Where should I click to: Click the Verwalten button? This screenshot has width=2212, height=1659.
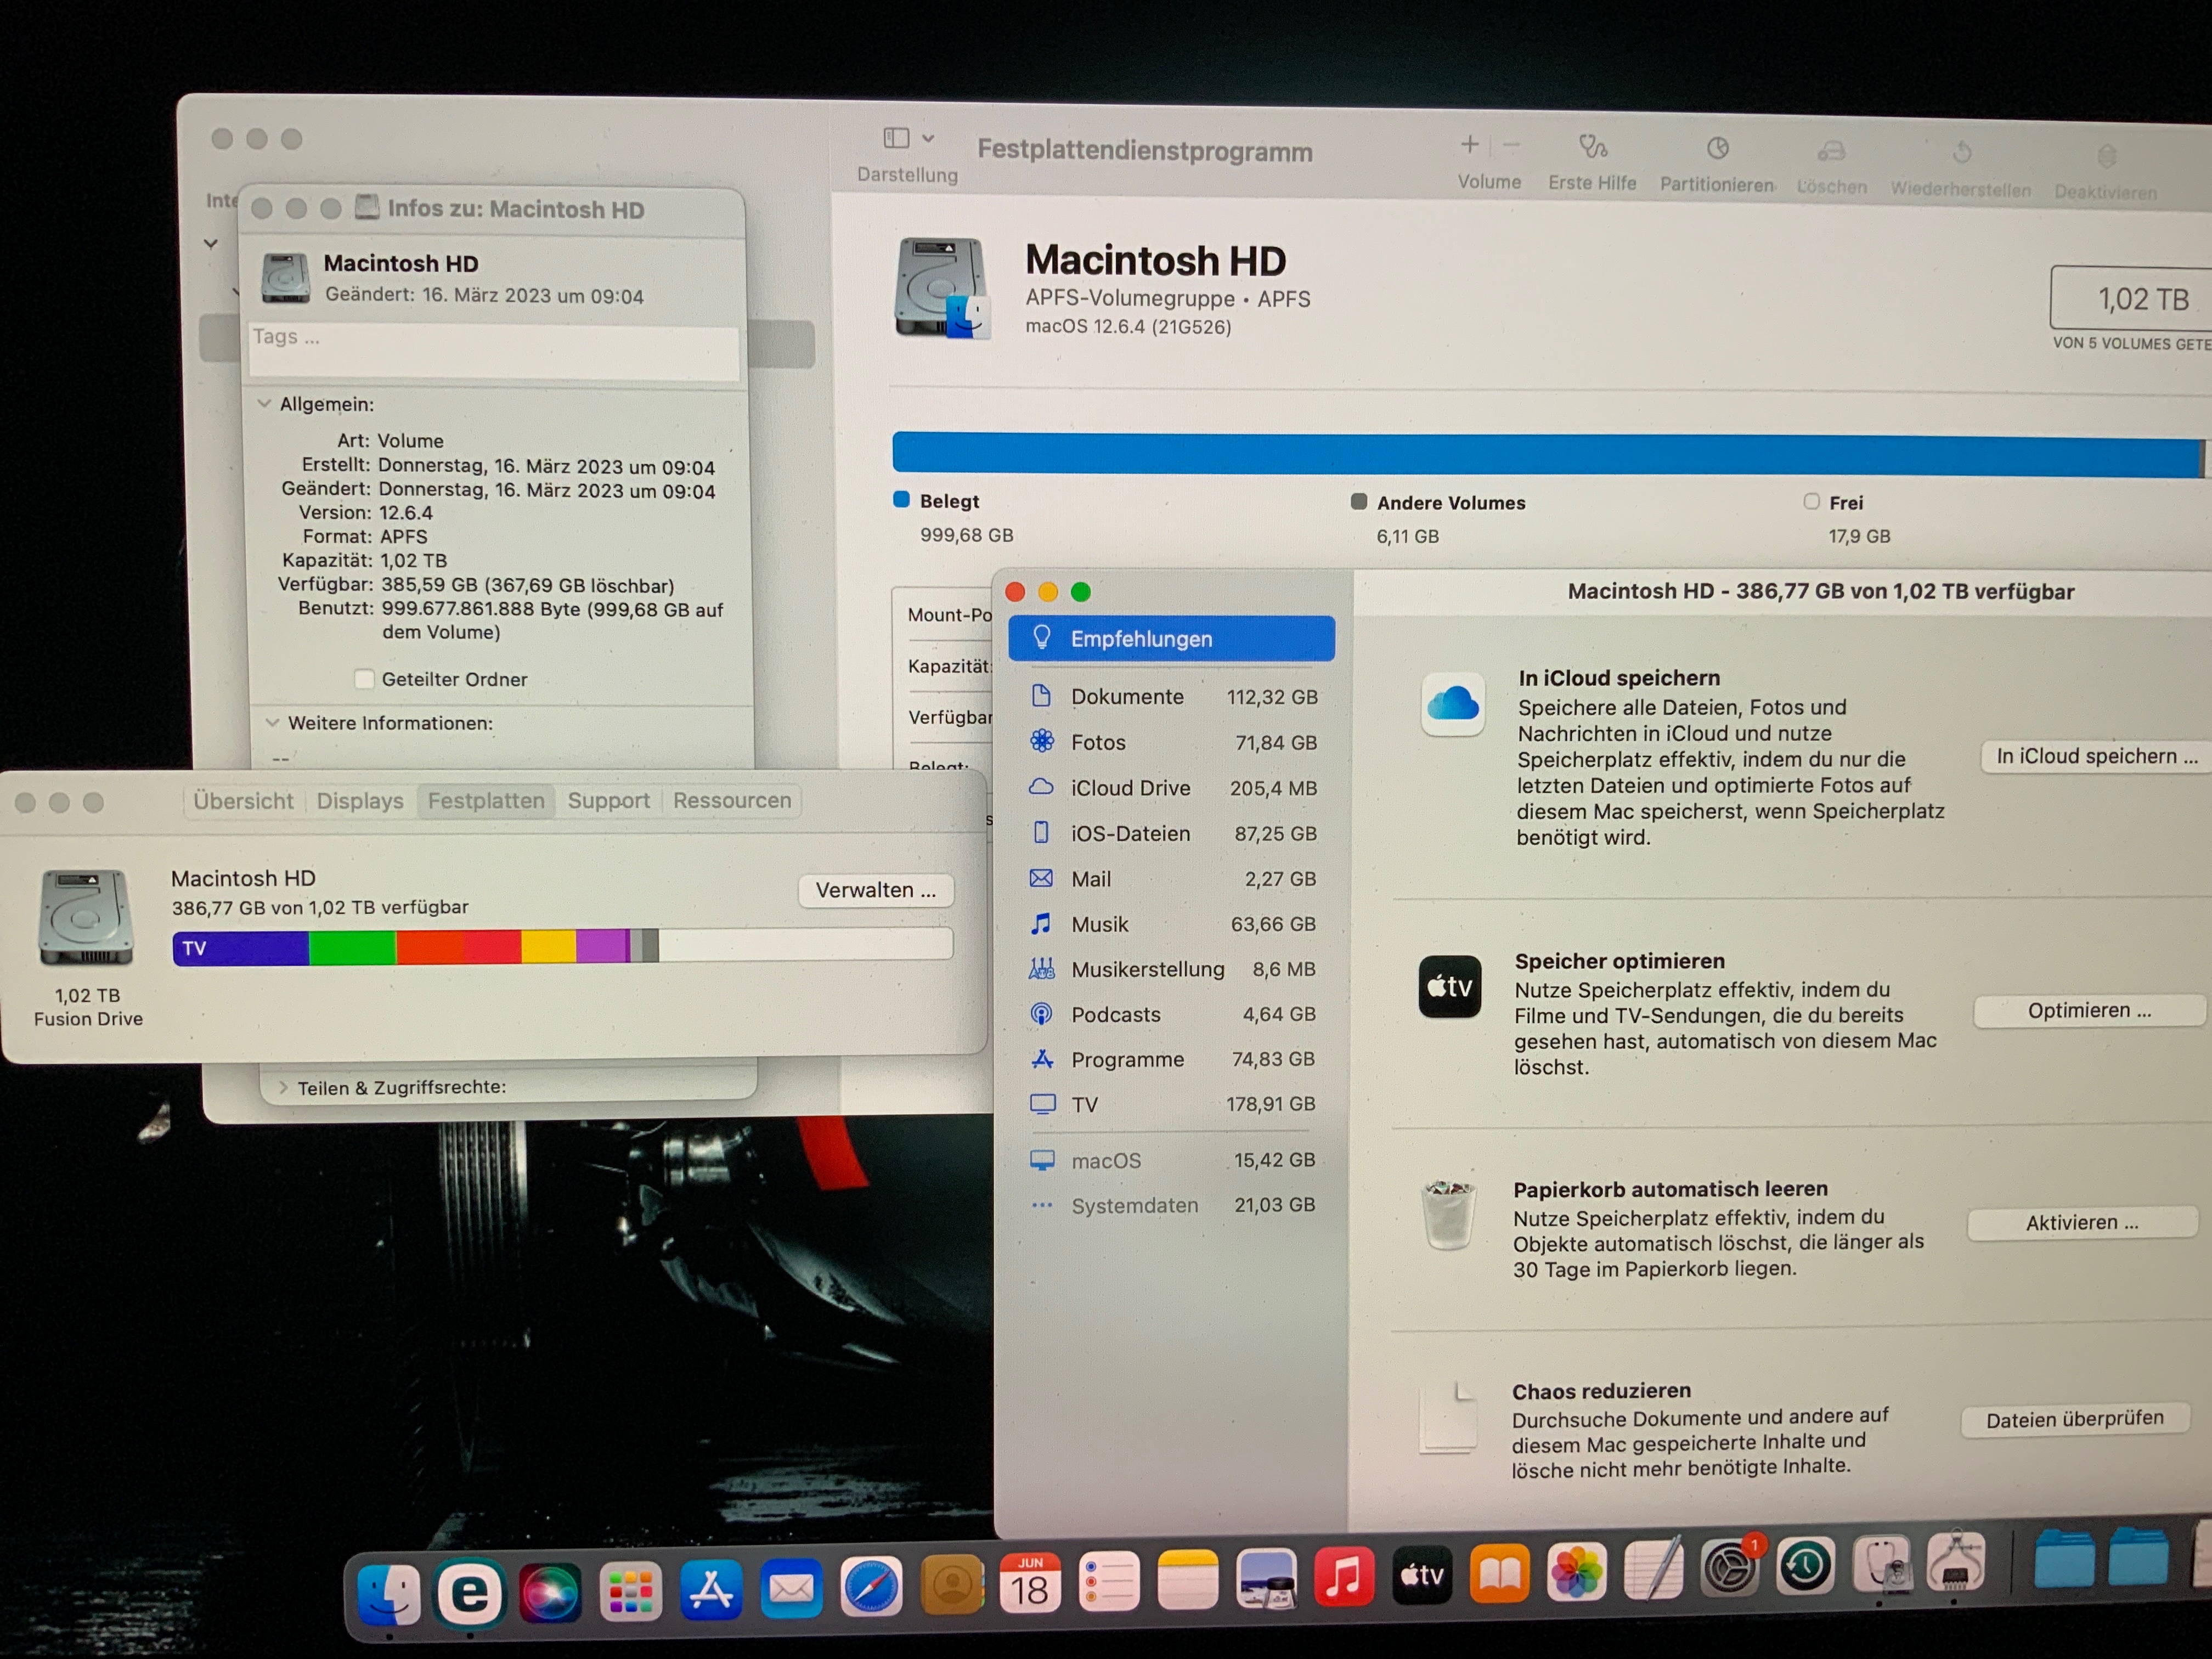click(x=875, y=890)
